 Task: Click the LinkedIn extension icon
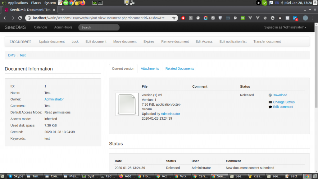(x=295, y=18)
